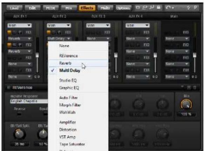Viewport: 204px width, 151px height.
Task: Click the lightning bolt icon in toolbar
Action: click(x=188, y=8)
